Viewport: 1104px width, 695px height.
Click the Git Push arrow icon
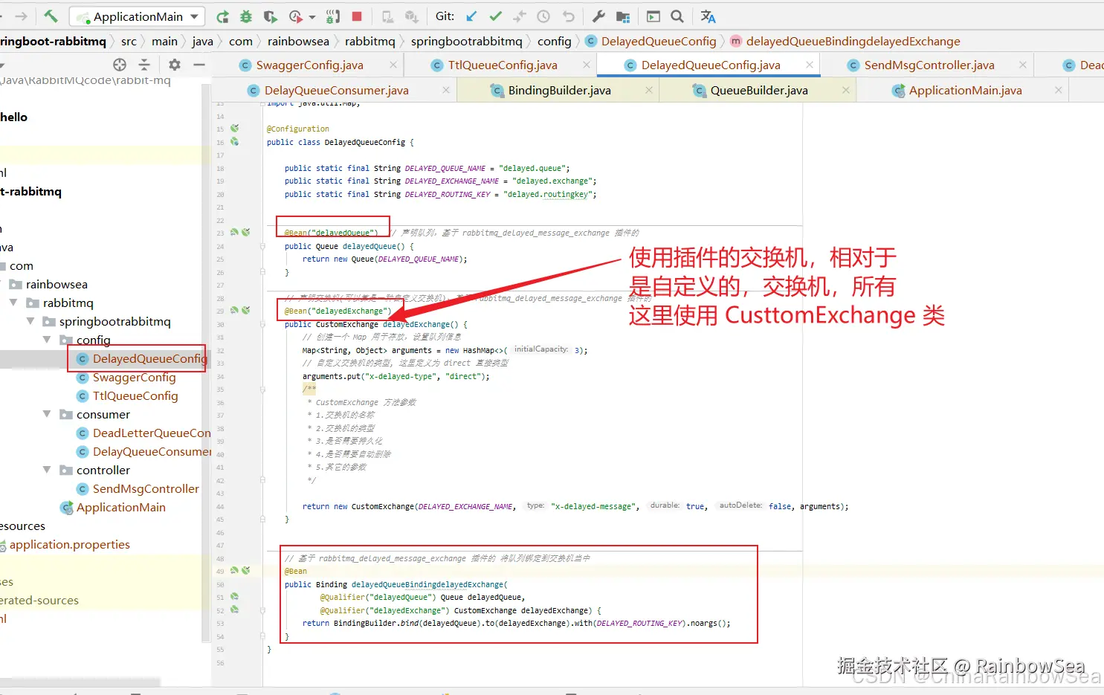pyautogui.click(x=519, y=16)
